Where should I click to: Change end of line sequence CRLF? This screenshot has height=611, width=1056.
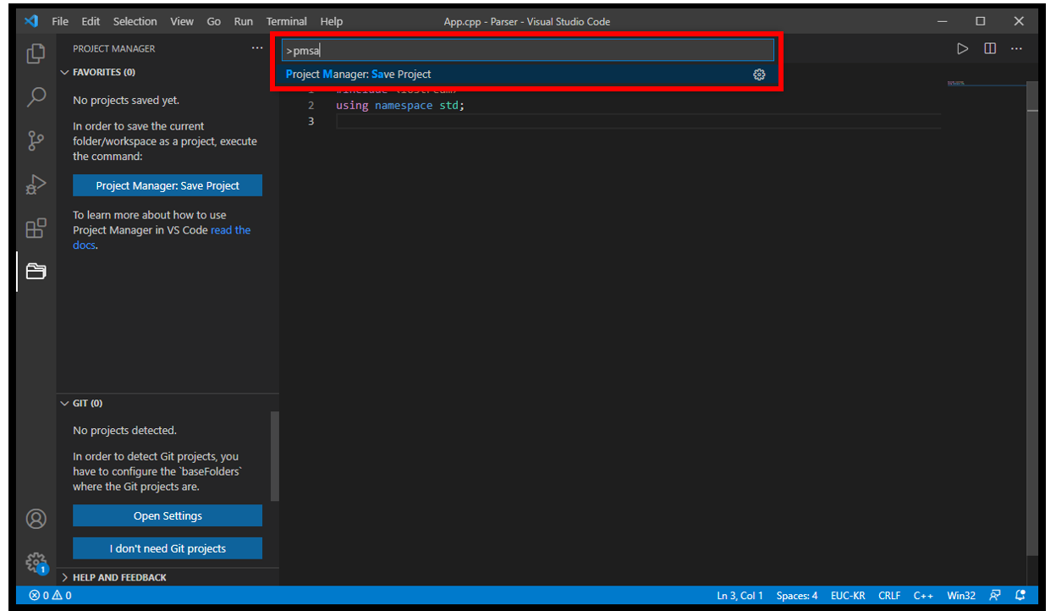click(889, 595)
